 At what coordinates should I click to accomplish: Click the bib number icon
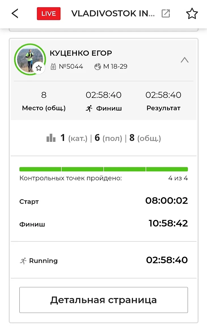tap(53, 67)
